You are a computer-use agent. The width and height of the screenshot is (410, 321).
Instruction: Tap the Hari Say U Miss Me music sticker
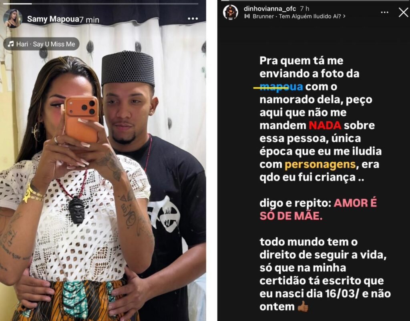point(41,44)
